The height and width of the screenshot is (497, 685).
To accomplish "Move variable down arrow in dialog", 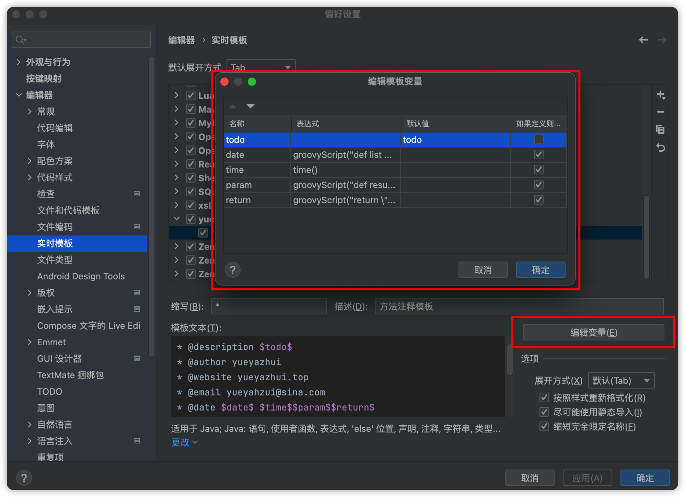I will [x=251, y=106].
